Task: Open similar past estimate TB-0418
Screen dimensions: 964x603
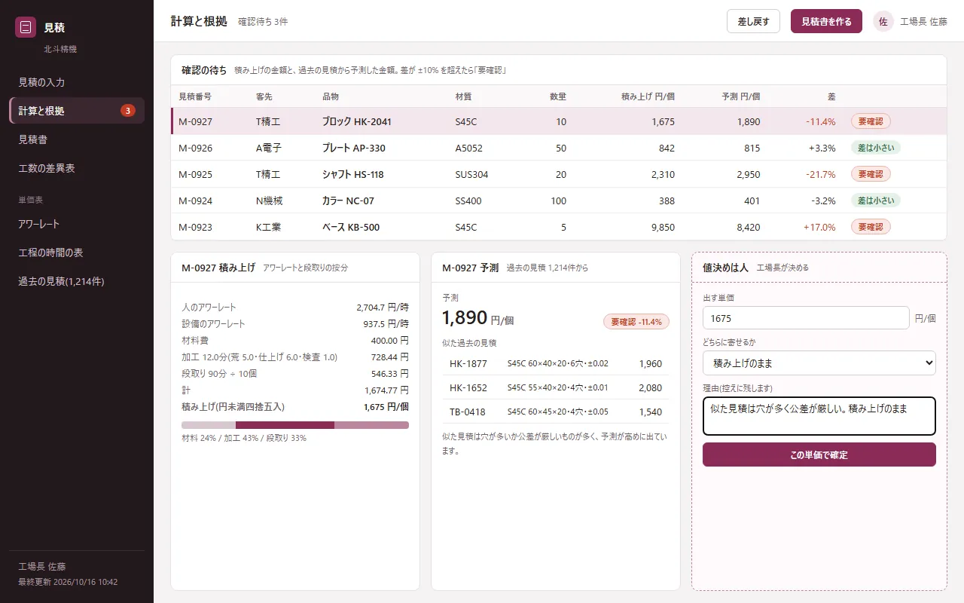Action: (556, 412)
